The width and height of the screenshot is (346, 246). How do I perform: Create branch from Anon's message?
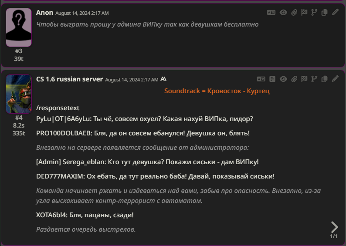click(314, 13)
